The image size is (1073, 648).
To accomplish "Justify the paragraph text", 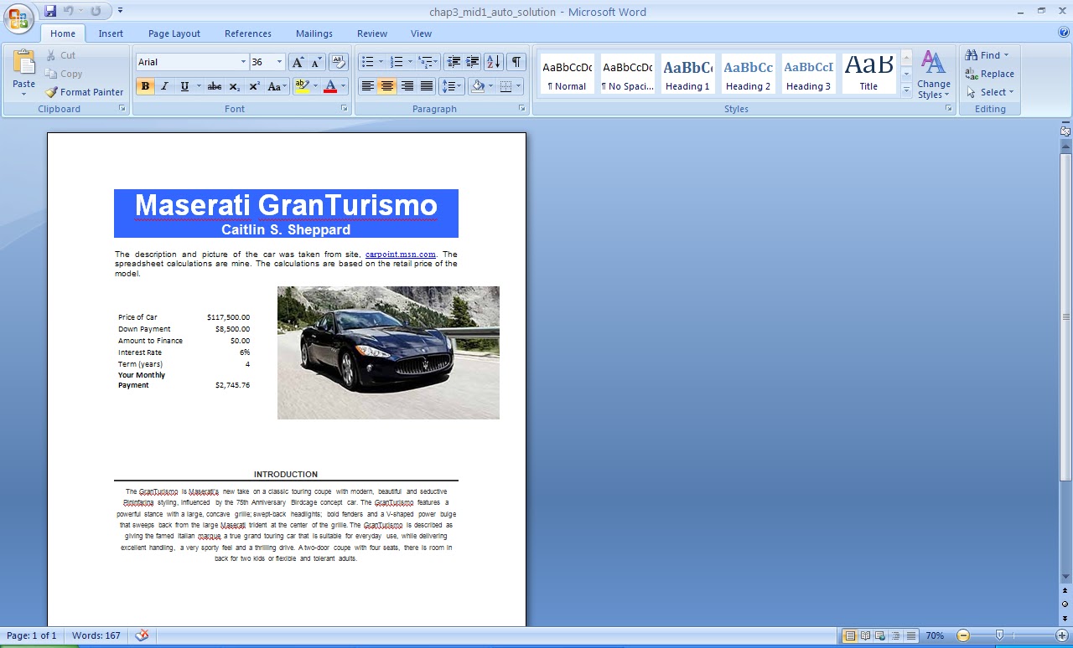I will [x=427, y=86].
